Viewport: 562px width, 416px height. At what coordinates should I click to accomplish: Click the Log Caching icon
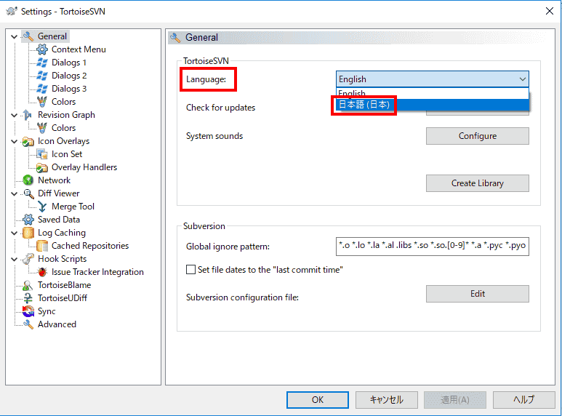pyautogui.click(x=28, y=233)
